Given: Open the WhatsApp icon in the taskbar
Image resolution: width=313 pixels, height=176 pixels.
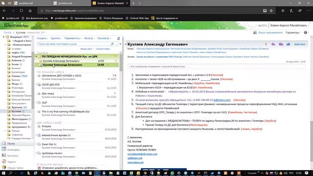Looking at the screenshot, I should click(172, 173).
